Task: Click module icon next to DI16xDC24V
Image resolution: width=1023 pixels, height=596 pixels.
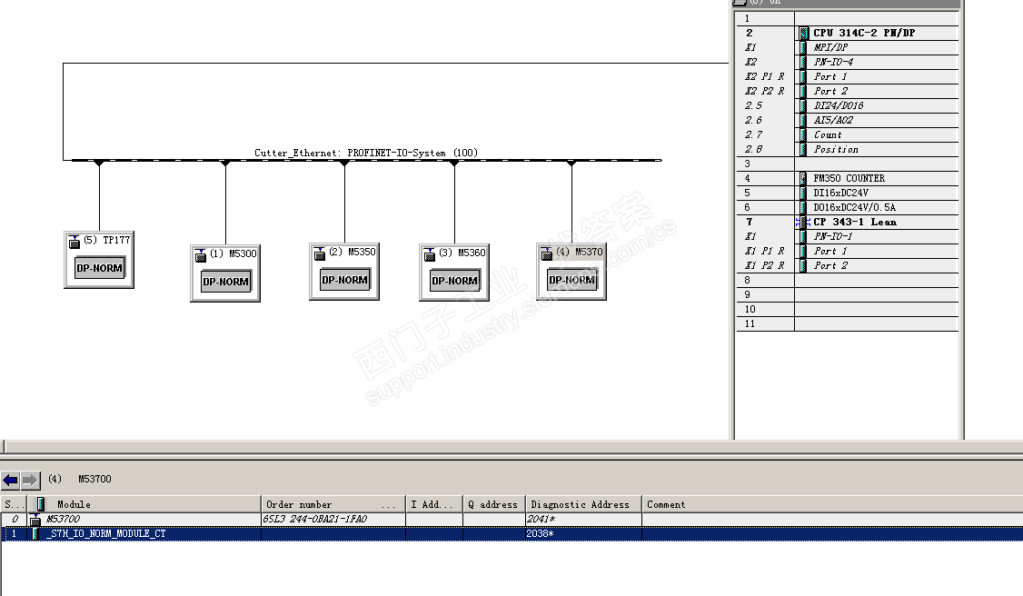Action: tap(804, 193)
